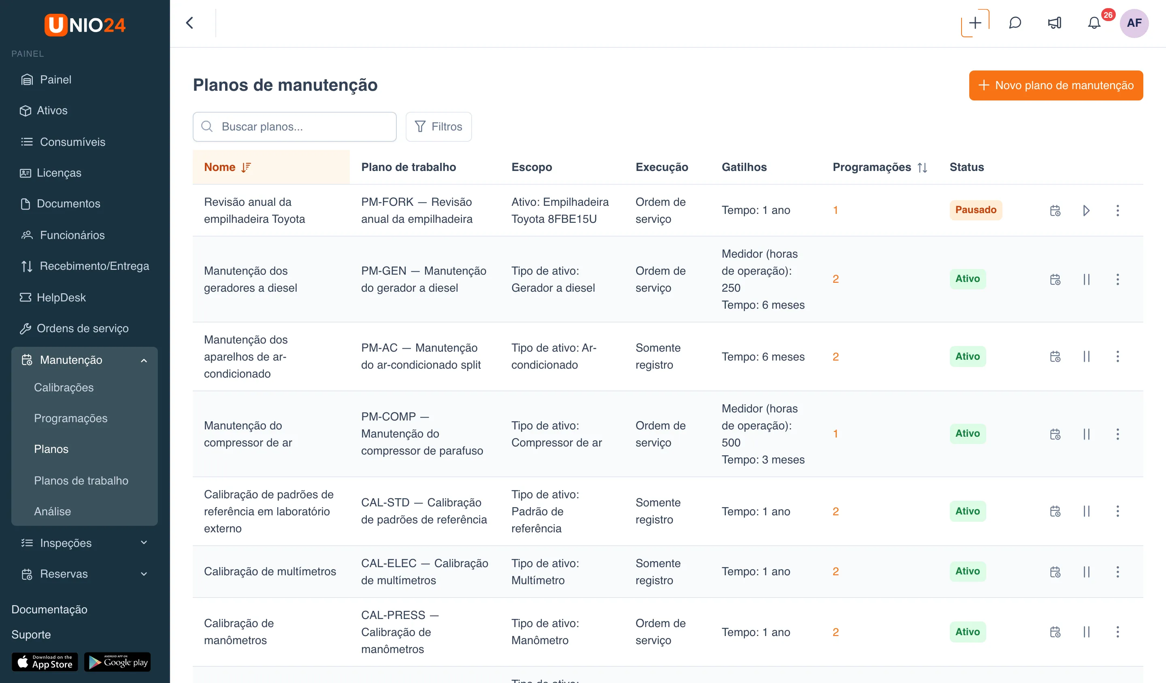Open the Suporte link

[31, 634]
